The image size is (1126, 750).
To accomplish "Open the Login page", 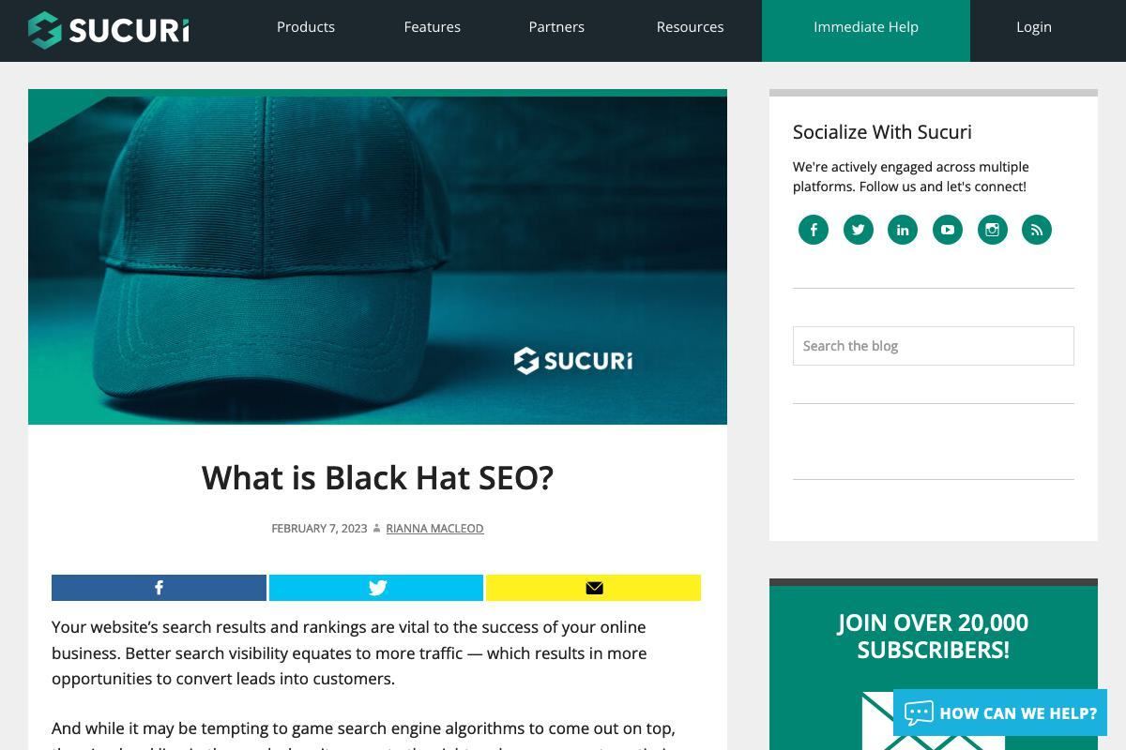I will tap(1034, 27).
